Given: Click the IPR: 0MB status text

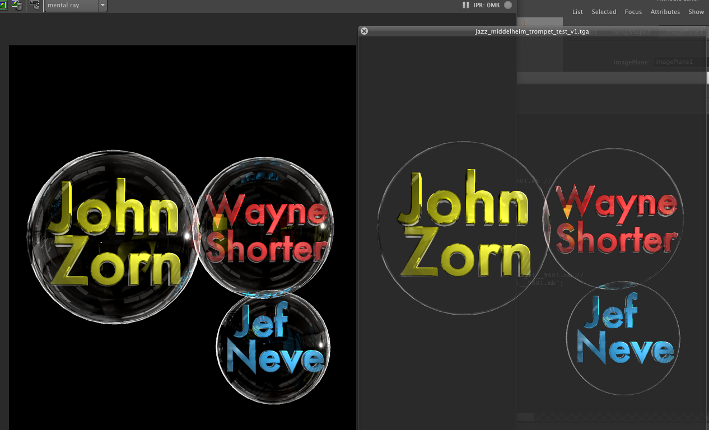Looking at the screenshot, I should click(x=487, y=5).
